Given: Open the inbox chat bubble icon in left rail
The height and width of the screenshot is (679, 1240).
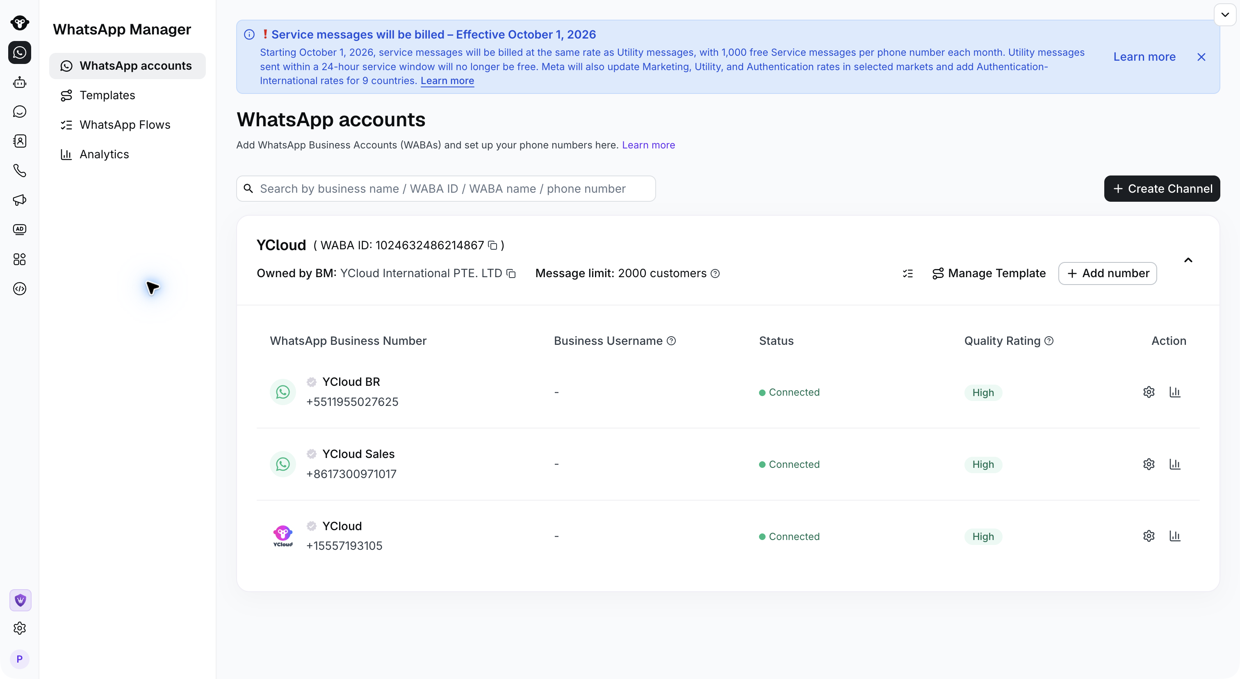Looking at the screenshot, I should point(20,112).
